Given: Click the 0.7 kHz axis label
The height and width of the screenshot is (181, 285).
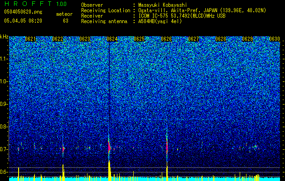Looking at the screenshot, I should coord(4,149).
